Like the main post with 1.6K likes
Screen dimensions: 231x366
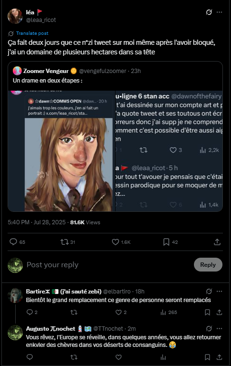pos(115,242)
